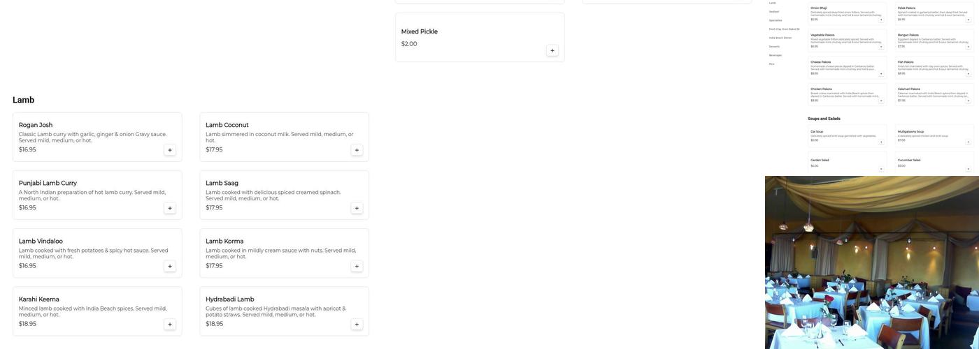Add Rogan Josh with the plus button
The width and height of the screenshot is (979, 349).
(x=169, y=150)
